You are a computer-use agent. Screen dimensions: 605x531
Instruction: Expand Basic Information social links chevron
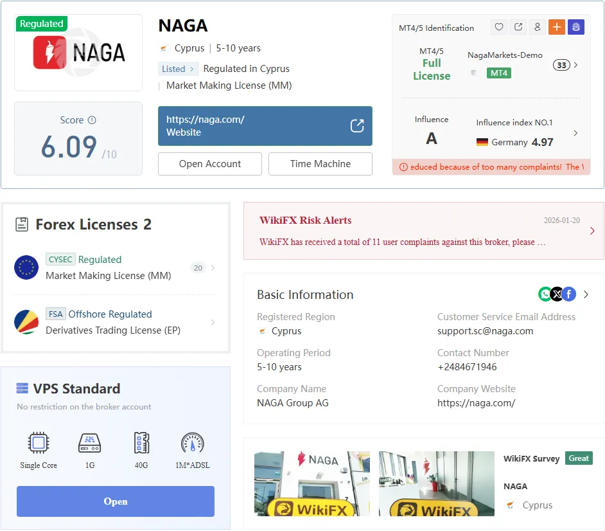[x=586, y=294]
